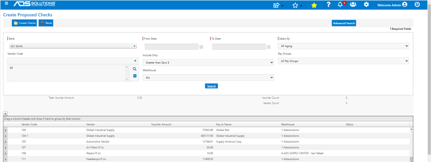Click the ADS Solutions logo
The width and height of the screenshot is (431, 162).
(35, 4)
